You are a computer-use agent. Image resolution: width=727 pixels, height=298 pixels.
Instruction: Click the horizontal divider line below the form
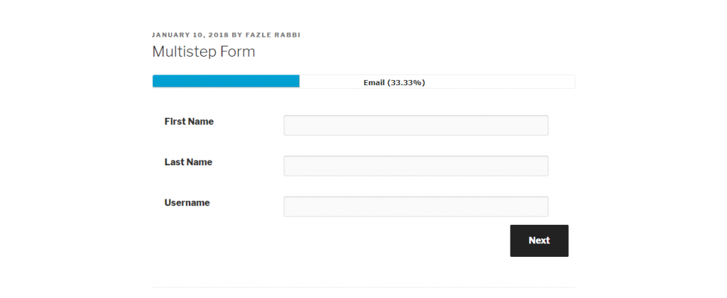(x=363, y=287)
